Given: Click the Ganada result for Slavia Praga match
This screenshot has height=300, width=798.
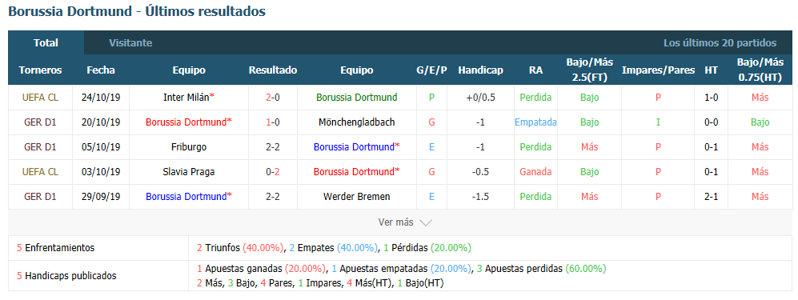Looking at the screenshot, I should pos(535,172).
